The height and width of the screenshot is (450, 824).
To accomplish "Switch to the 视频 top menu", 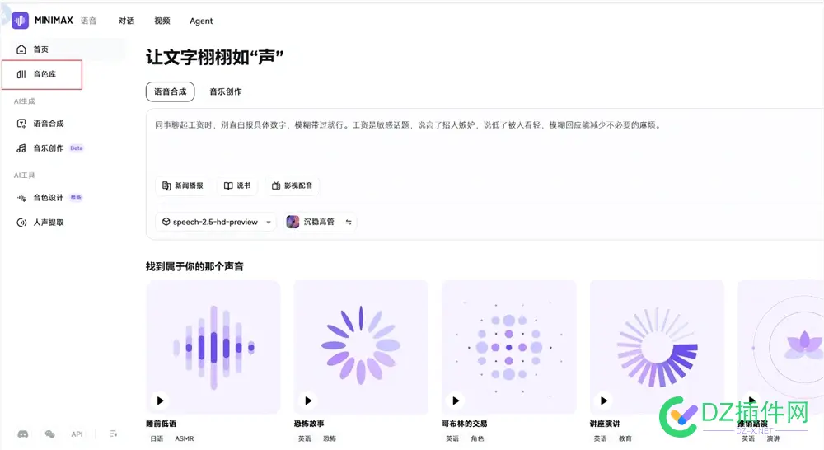I will pos(162,21).
